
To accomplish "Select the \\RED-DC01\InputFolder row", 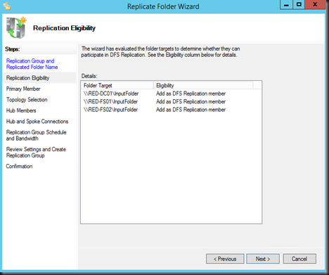I will tap(171, 94).
